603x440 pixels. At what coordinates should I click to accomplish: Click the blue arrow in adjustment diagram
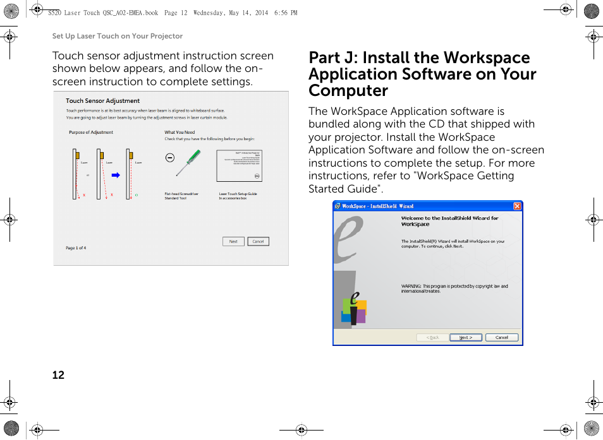[x=116, y=175]
